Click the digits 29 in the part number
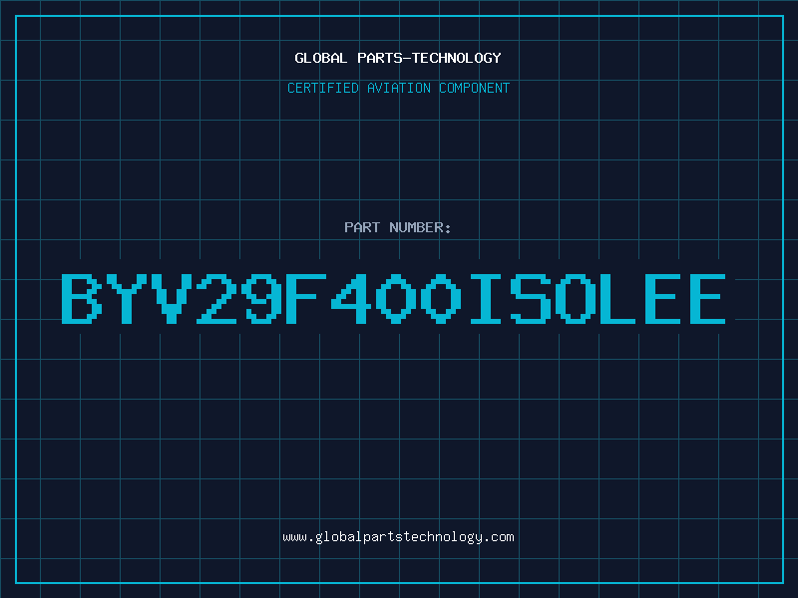The width and height of the screenshot is (798, 598). coord(239,298)
